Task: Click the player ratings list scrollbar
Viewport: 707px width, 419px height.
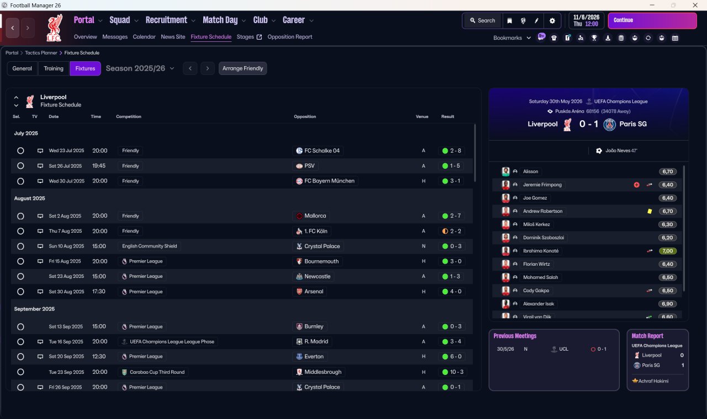Action: (684, 228)
